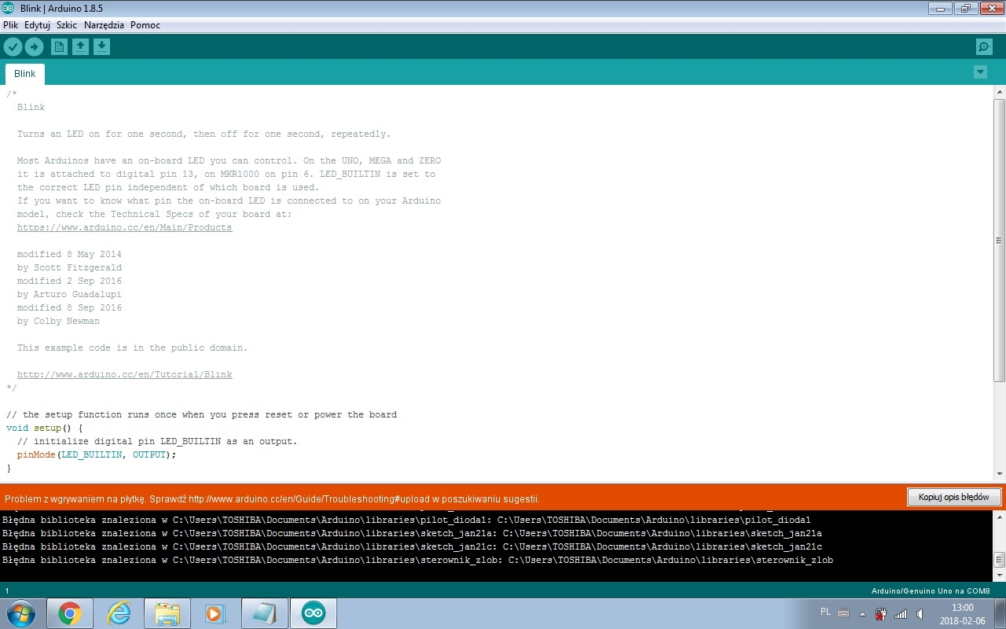The image size is (1006, 629).
Task: Click the 'by Arturo Guadalupi' comment line
Action: (x=69, y=294)
